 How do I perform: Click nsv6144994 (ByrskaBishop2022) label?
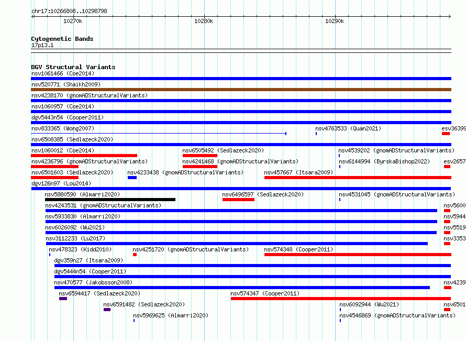pos(384,161)
